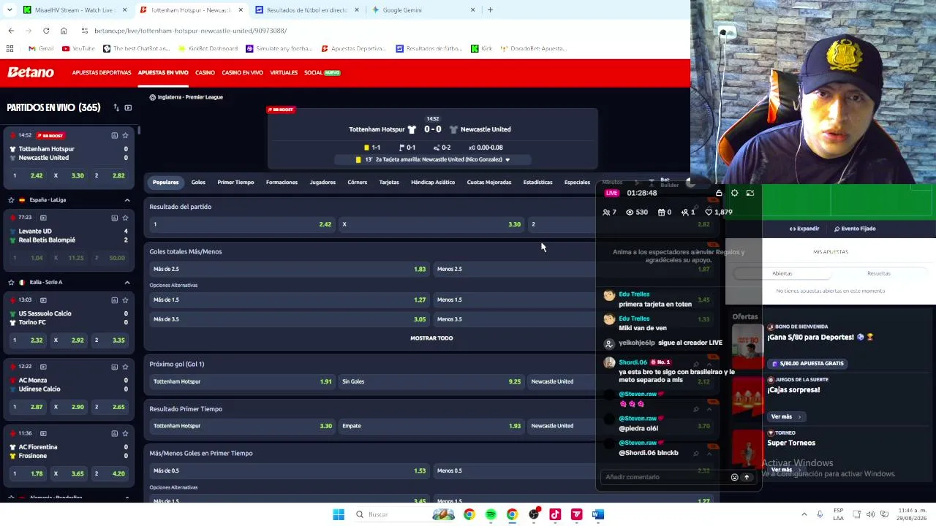Click Ver más under Cajas sorpresa
The image size is (936, 526).
click(x=785, y=416)
